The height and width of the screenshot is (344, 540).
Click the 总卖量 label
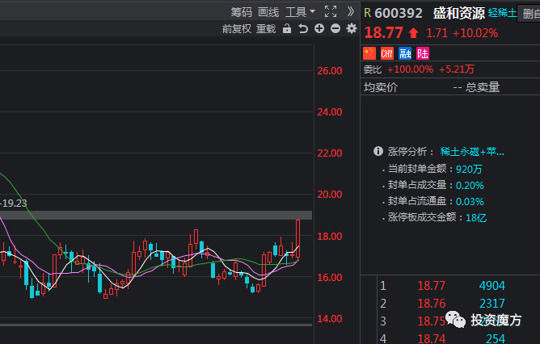483,87
